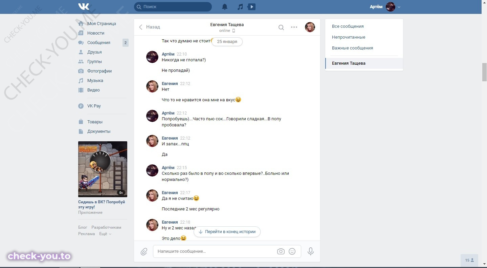Viewport: 487px width, 268px height.
Task: Open notifications bell icon
Action: [x=225, y=7]
